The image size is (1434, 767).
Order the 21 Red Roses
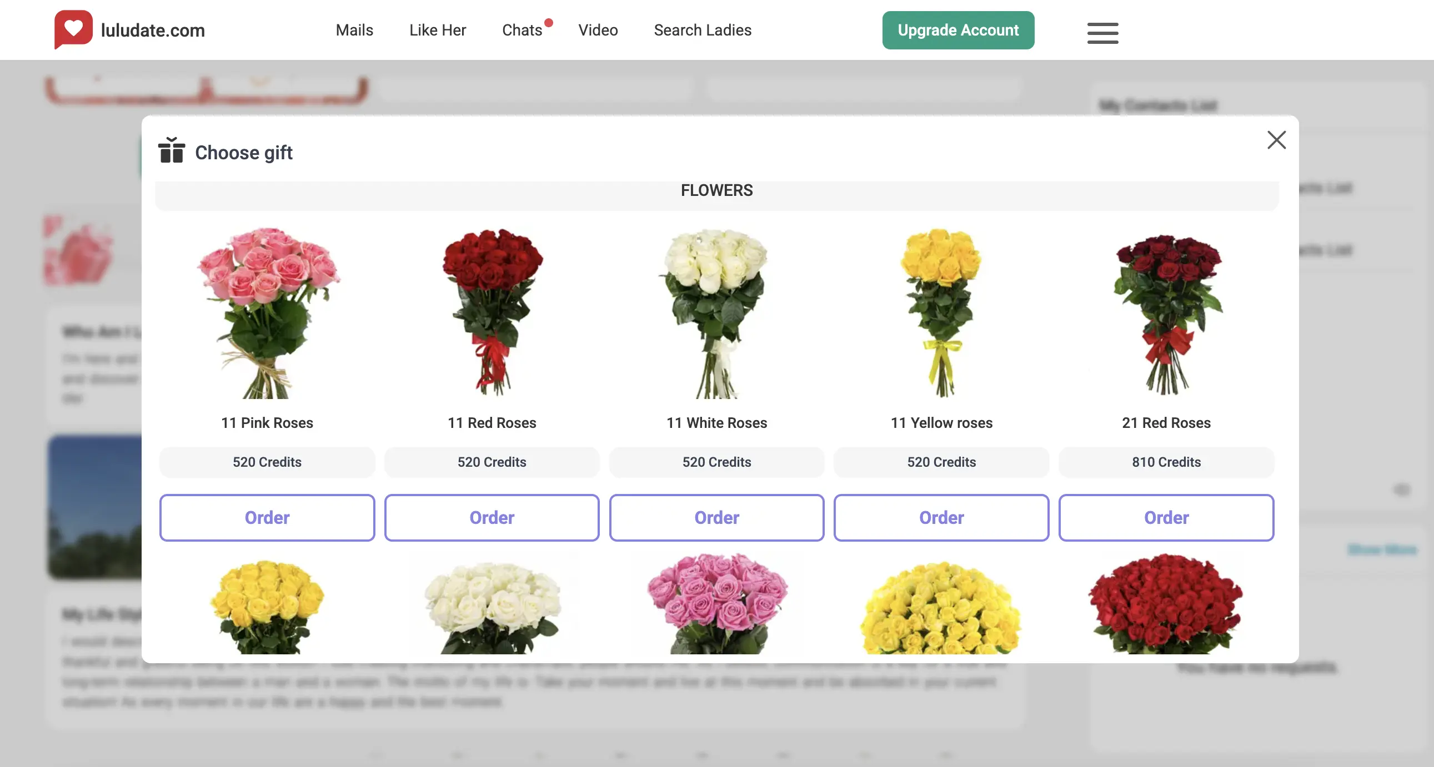coord(1166,517)
